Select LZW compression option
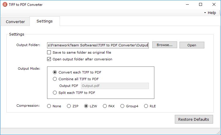Image resolution: width=221 pixels, height=135 pixels. point(86,106)
